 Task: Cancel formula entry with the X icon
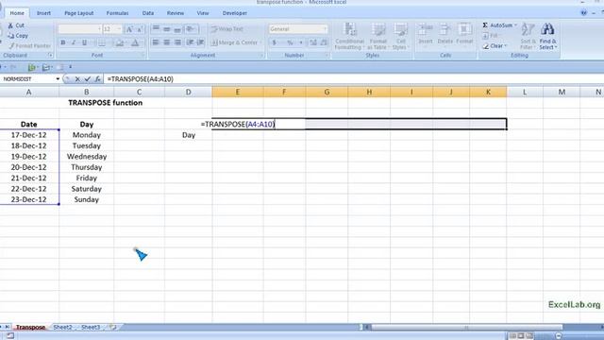(x=77, y=79)
